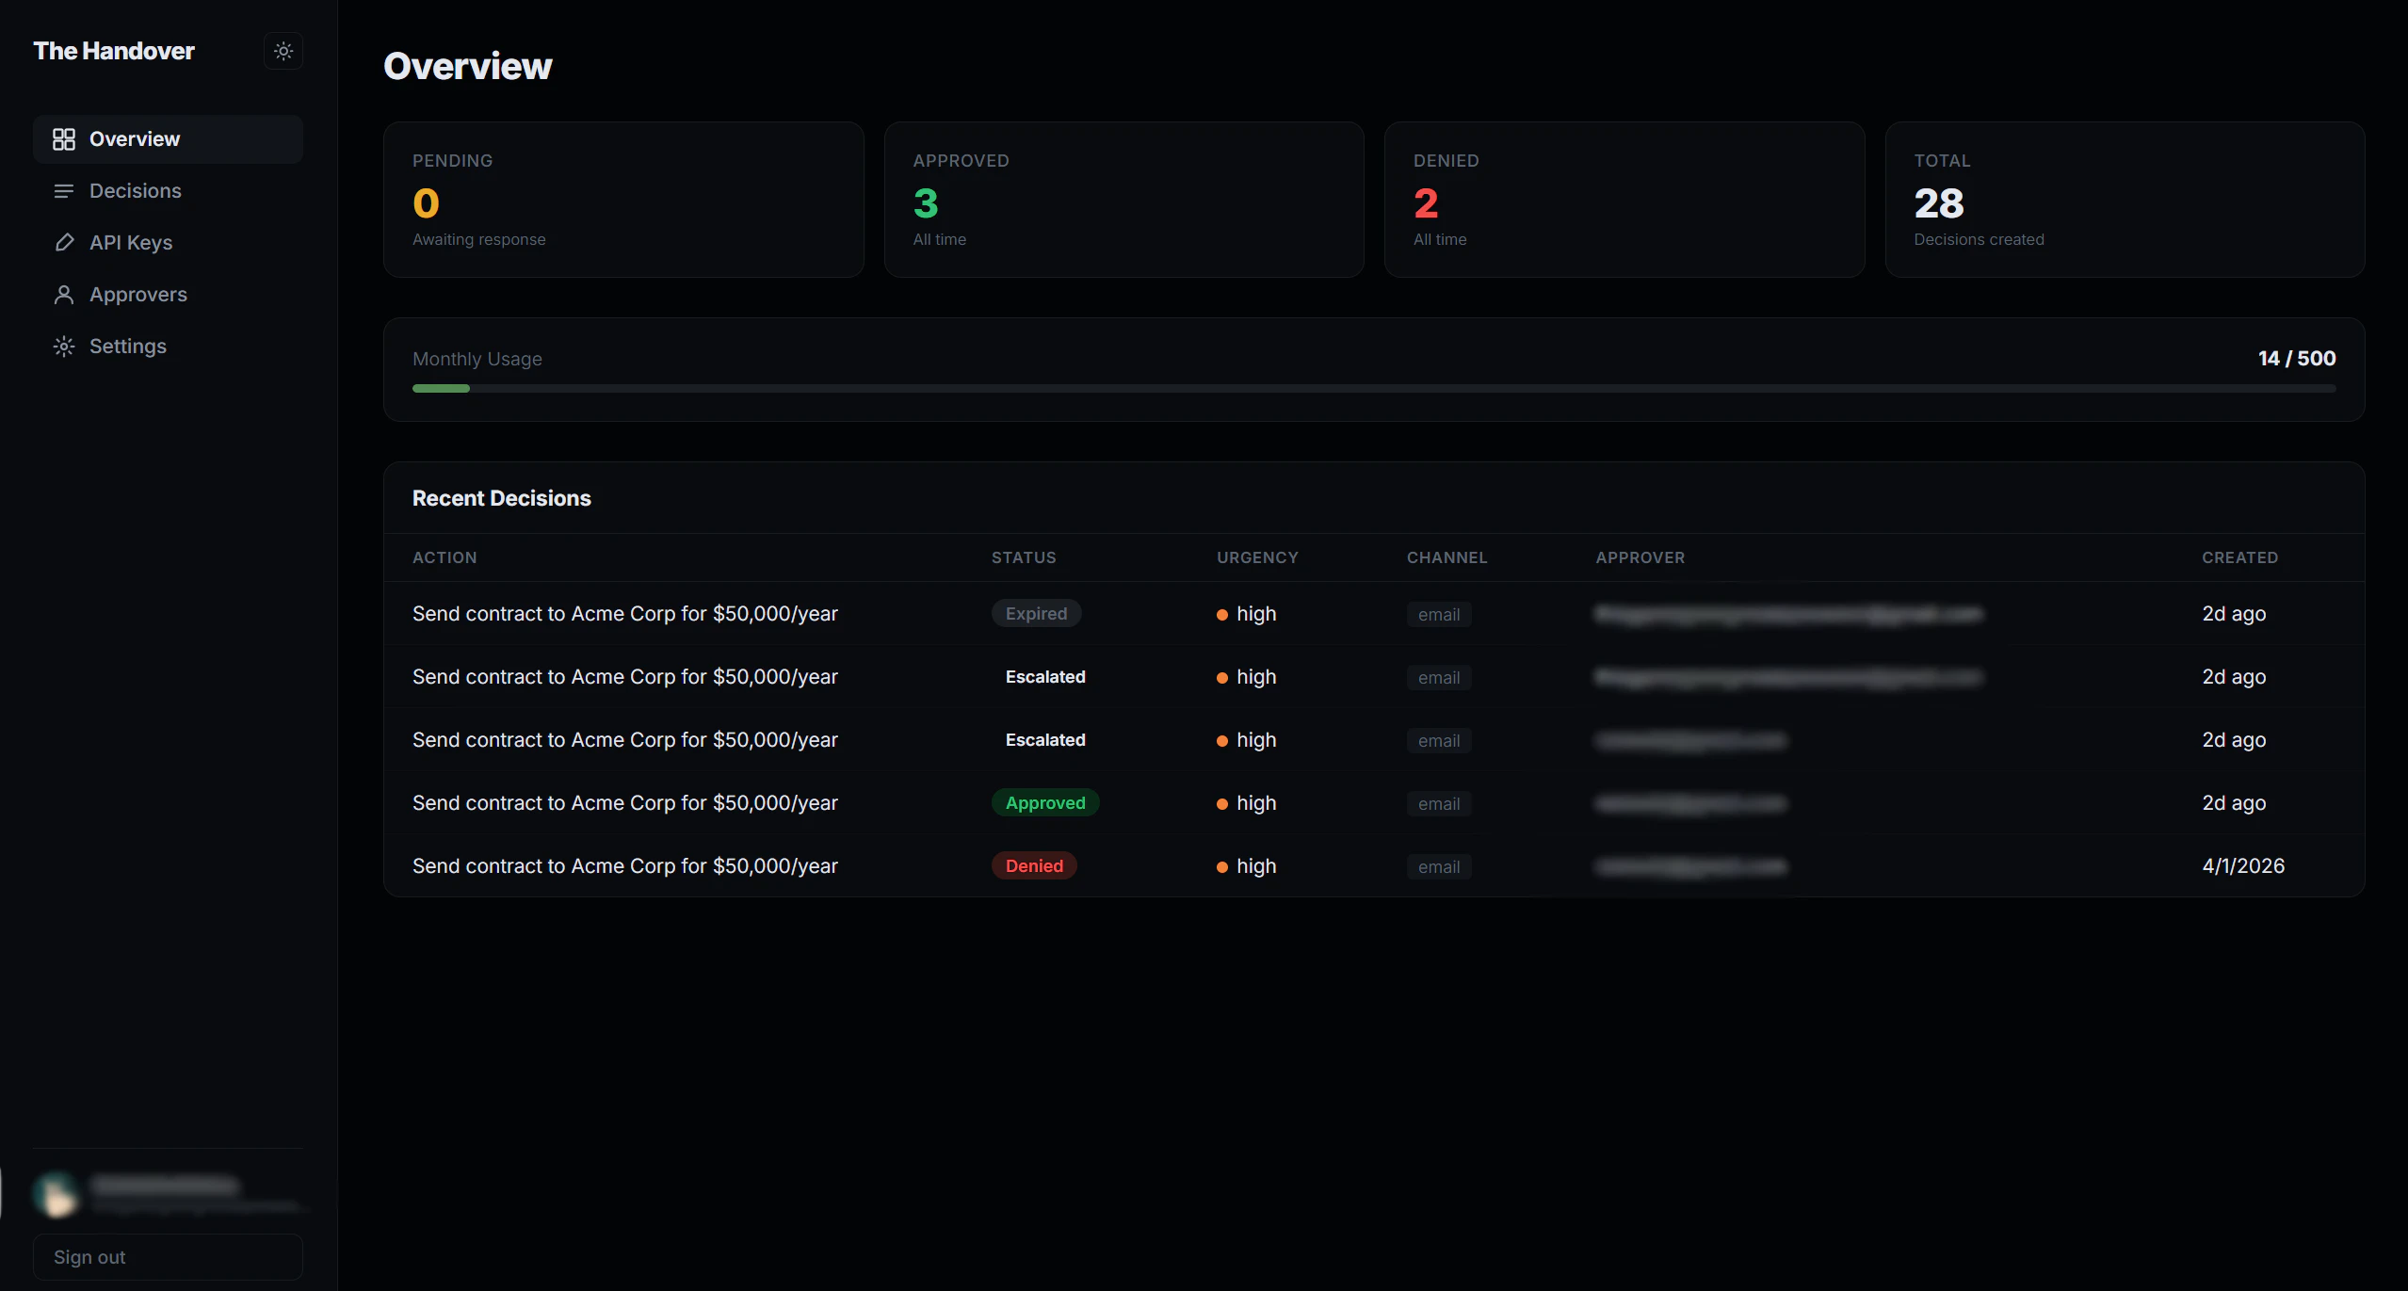
Task: Click the Settings gear icon
Action: point(63,347)
